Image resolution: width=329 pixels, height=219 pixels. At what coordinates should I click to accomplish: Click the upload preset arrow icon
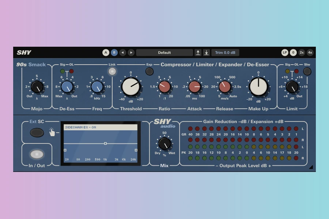point(198,53)
